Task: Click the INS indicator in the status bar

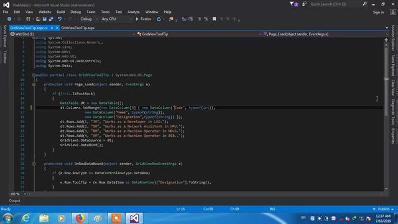Action: click(x=272, y=209)
